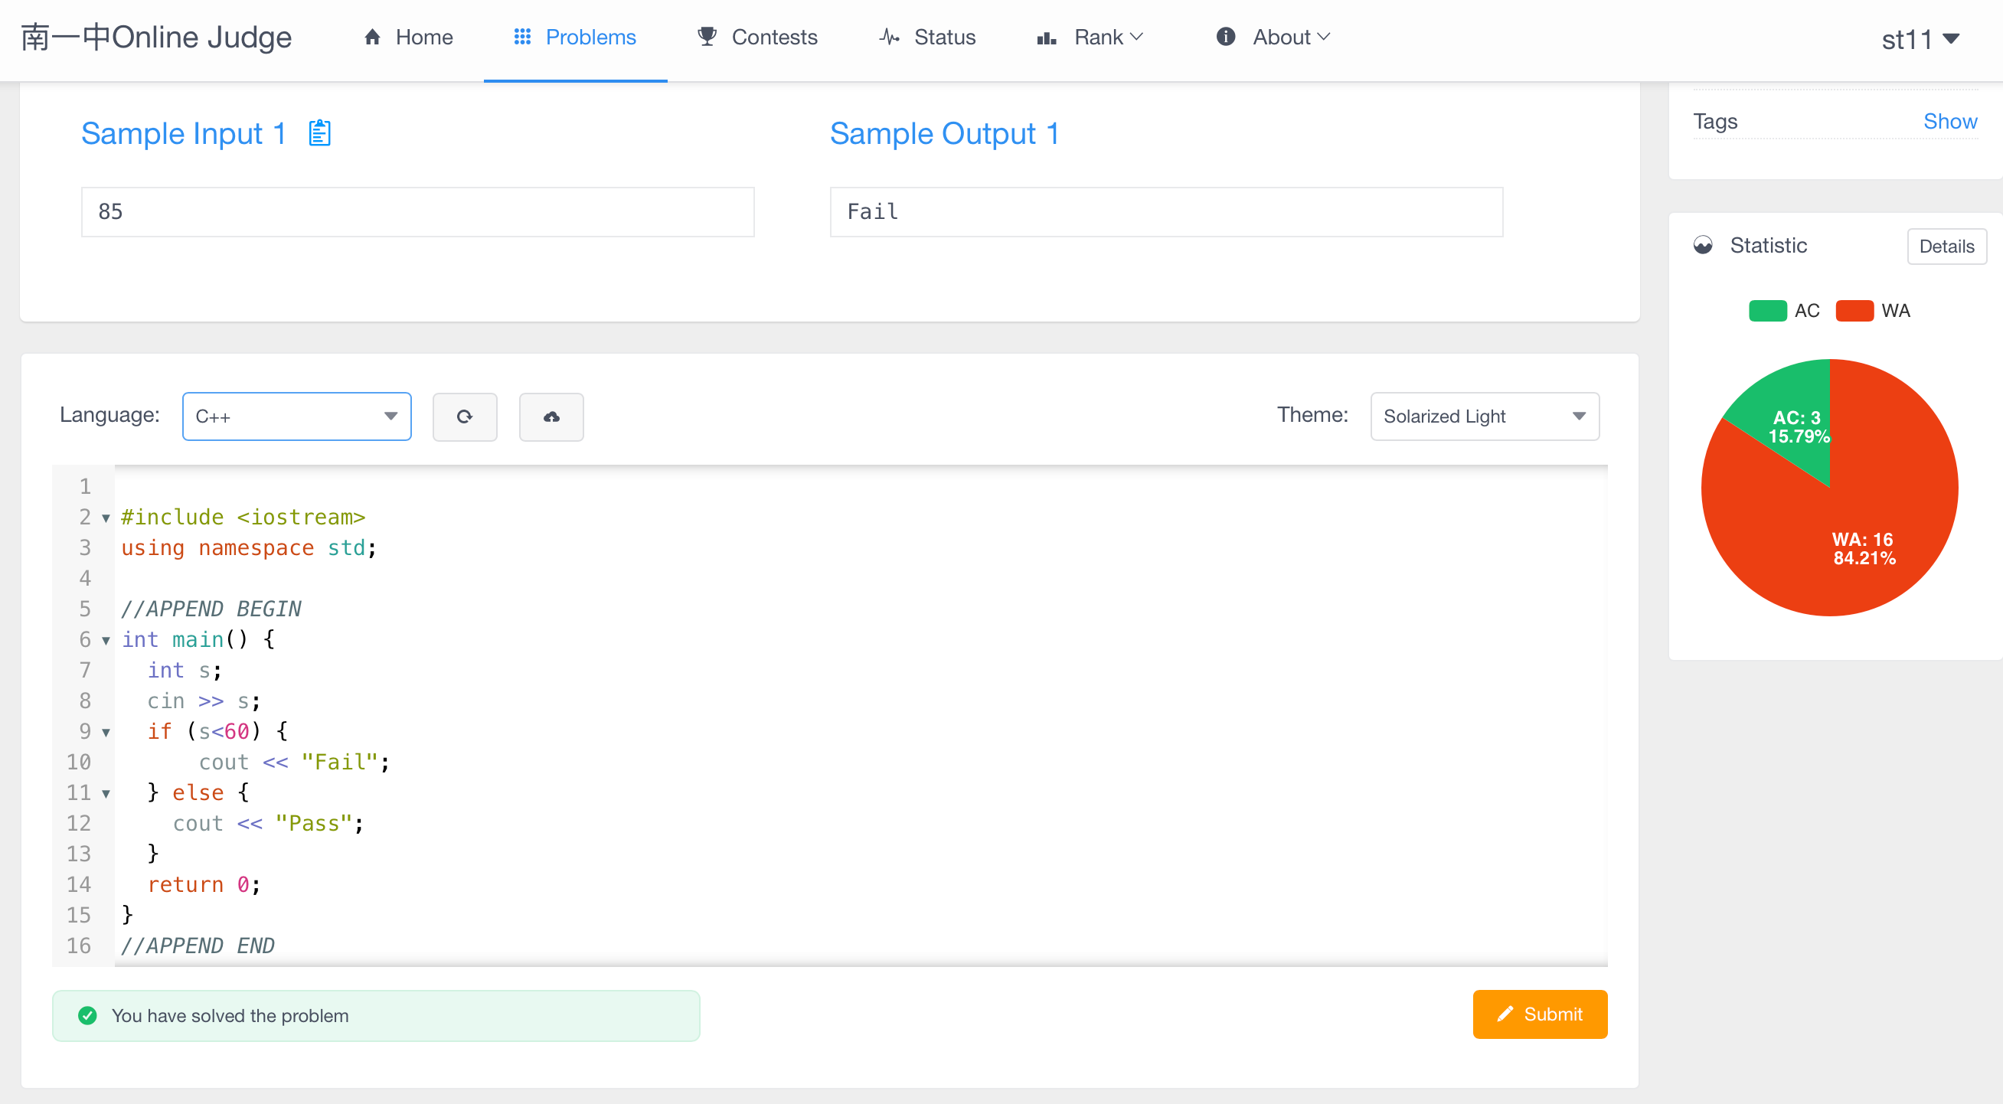This screenshot has height=1104, width=2003.
Task: Click the "//APPEND BEGIN" comment line
Action: point(211,609)
